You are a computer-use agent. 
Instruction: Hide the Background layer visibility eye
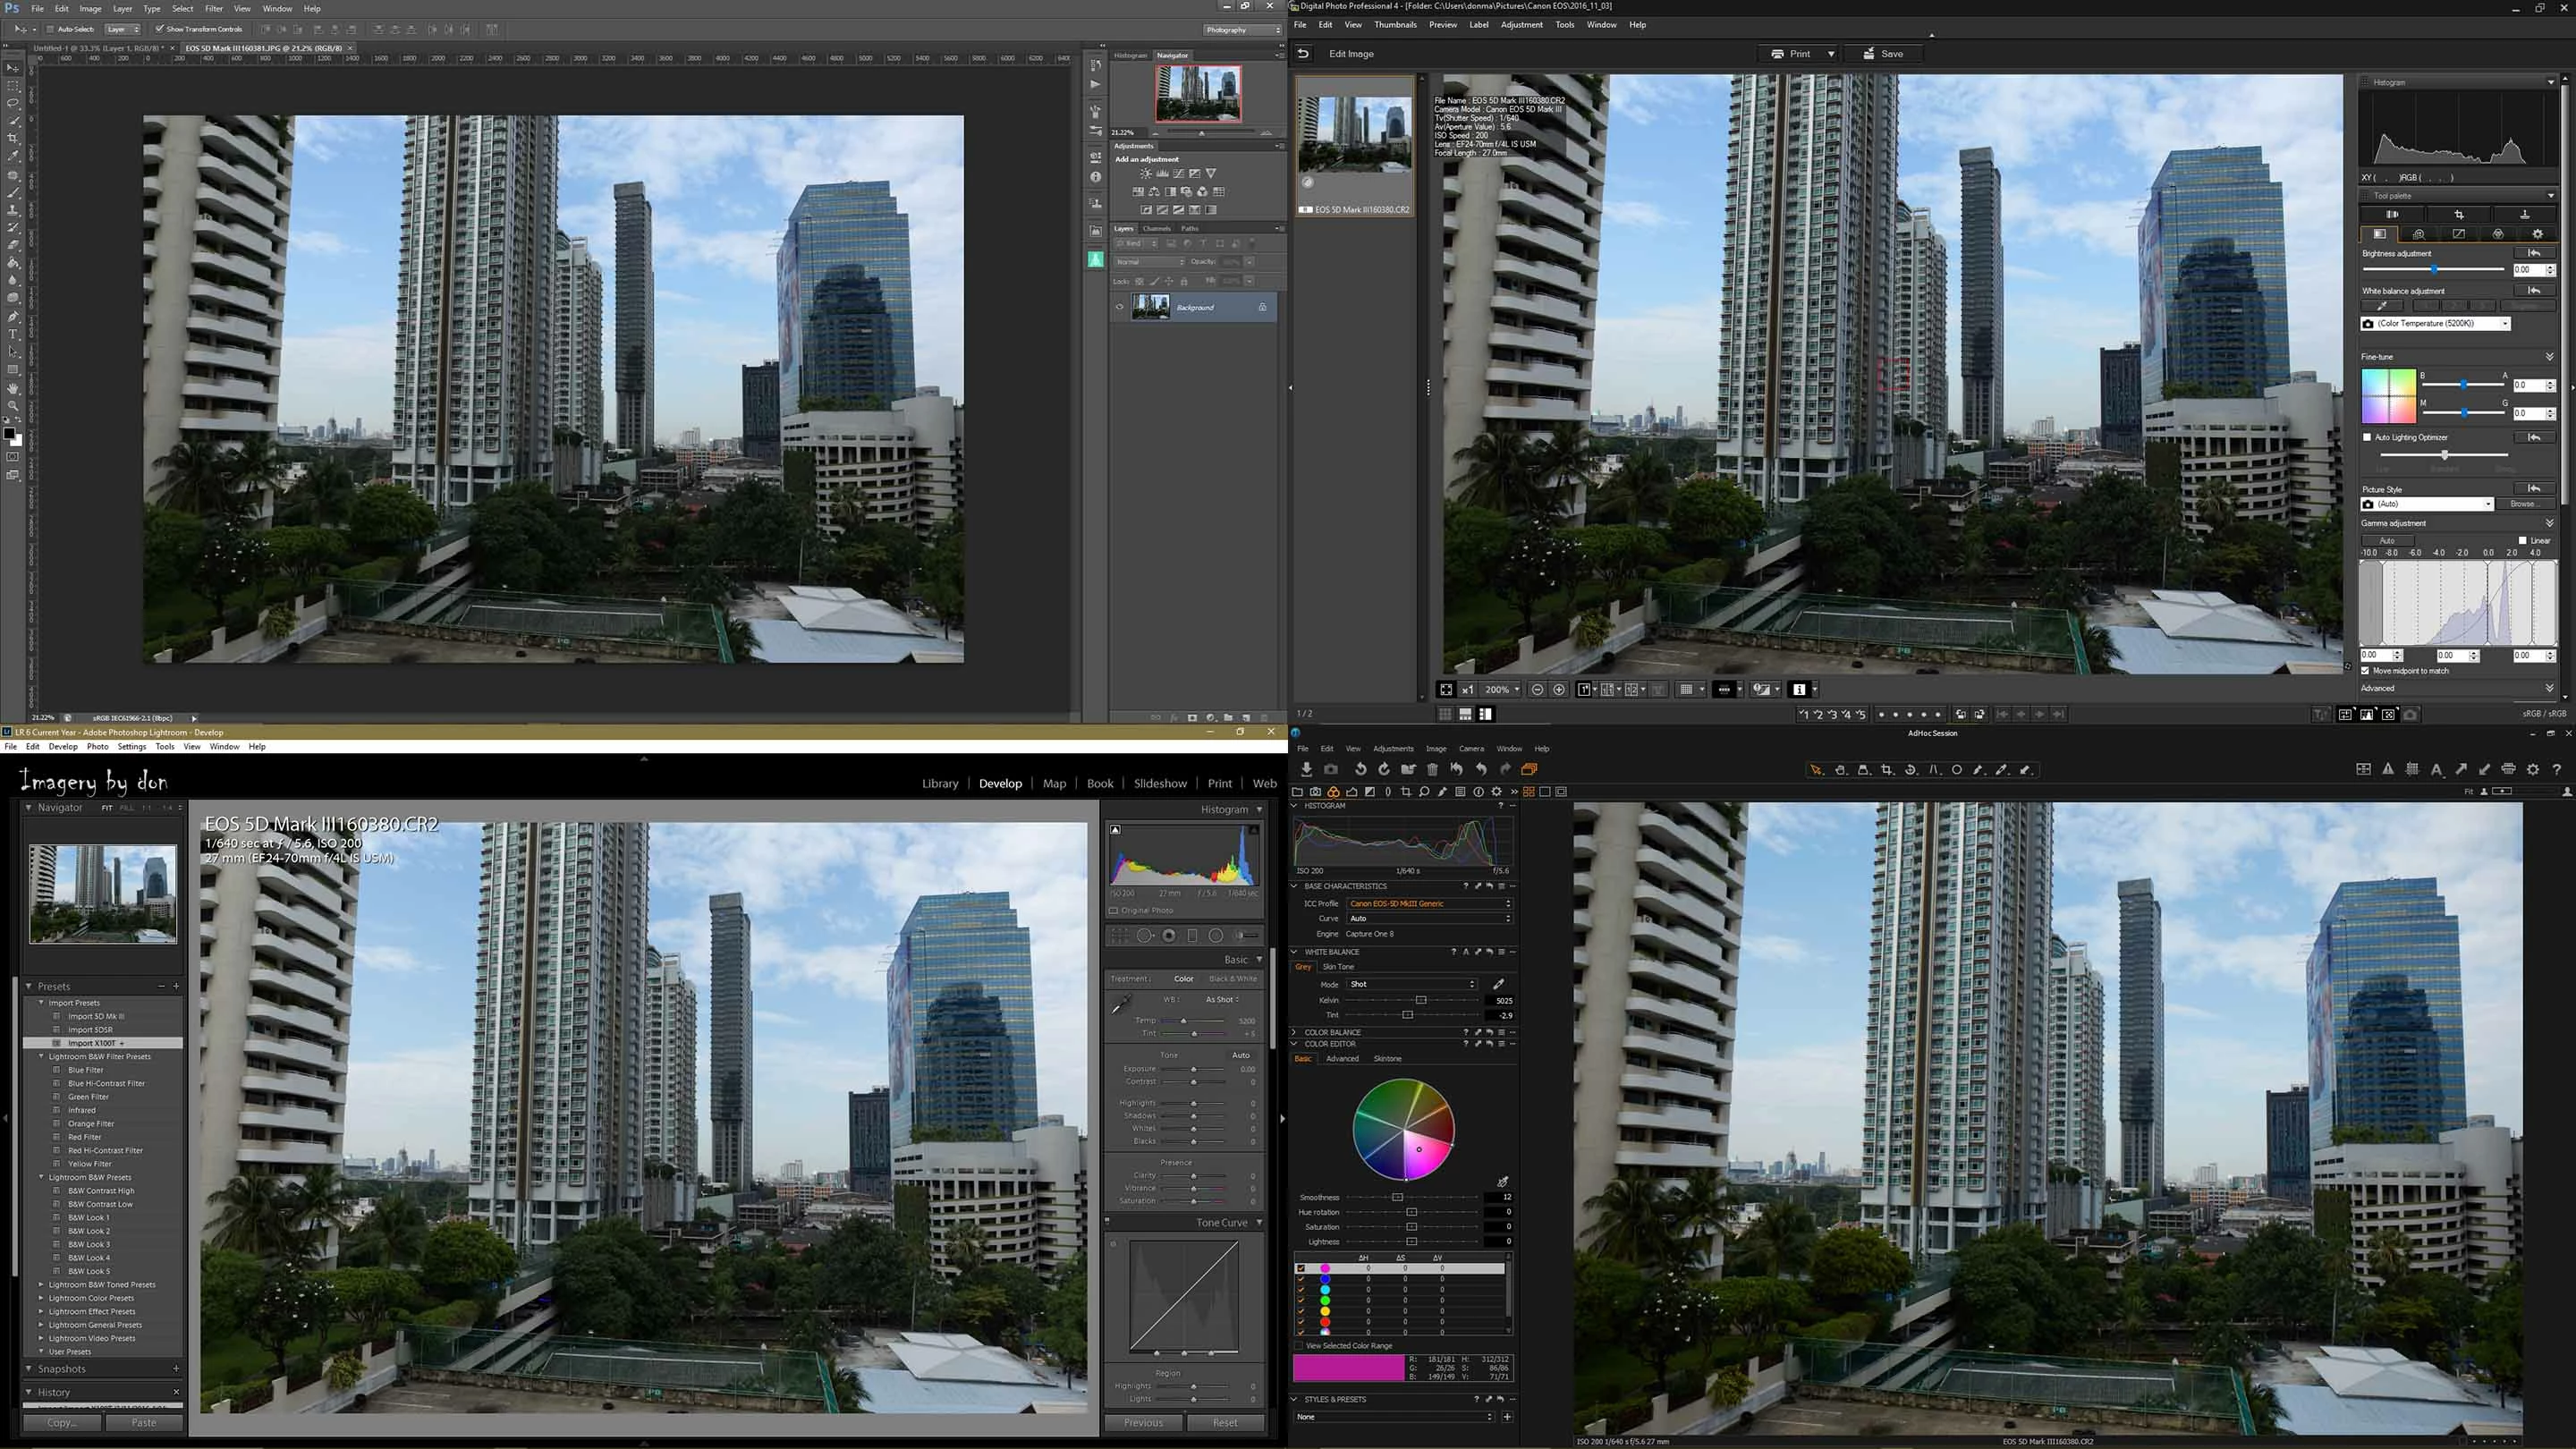pyautogui.click(x=1119, y=307)
